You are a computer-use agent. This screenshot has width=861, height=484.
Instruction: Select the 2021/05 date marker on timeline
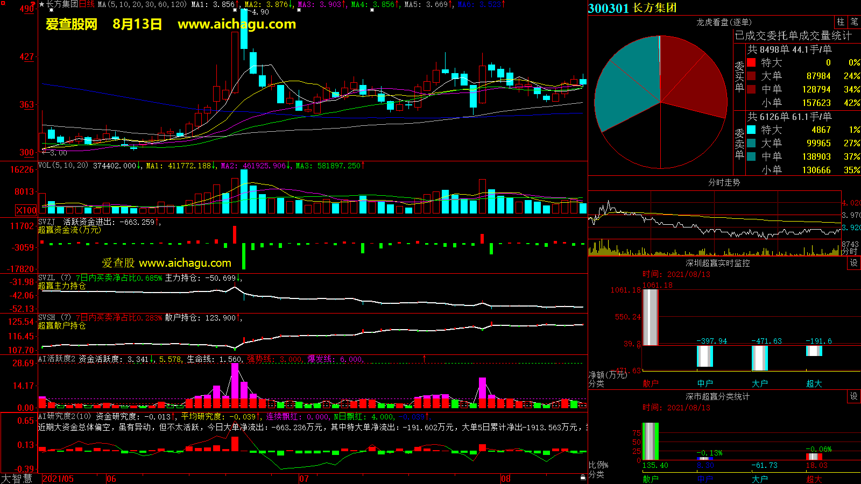[x=58, y=479]
